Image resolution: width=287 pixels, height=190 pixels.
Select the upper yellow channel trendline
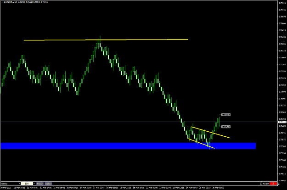[x=210, y=132]
